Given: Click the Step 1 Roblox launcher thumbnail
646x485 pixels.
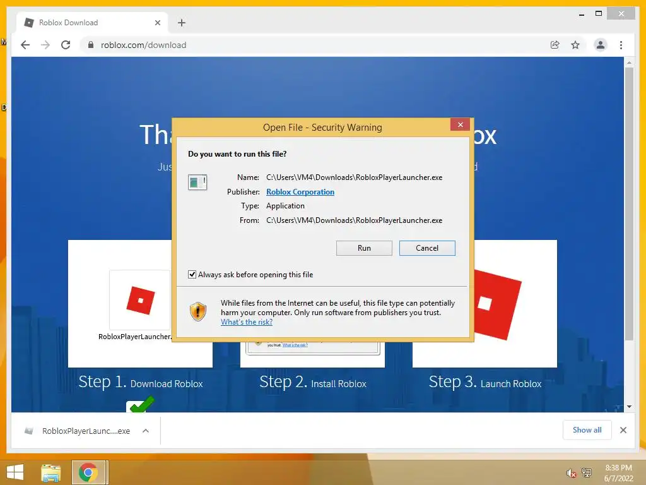Looking at the screenshot, I should click(141, 300).
